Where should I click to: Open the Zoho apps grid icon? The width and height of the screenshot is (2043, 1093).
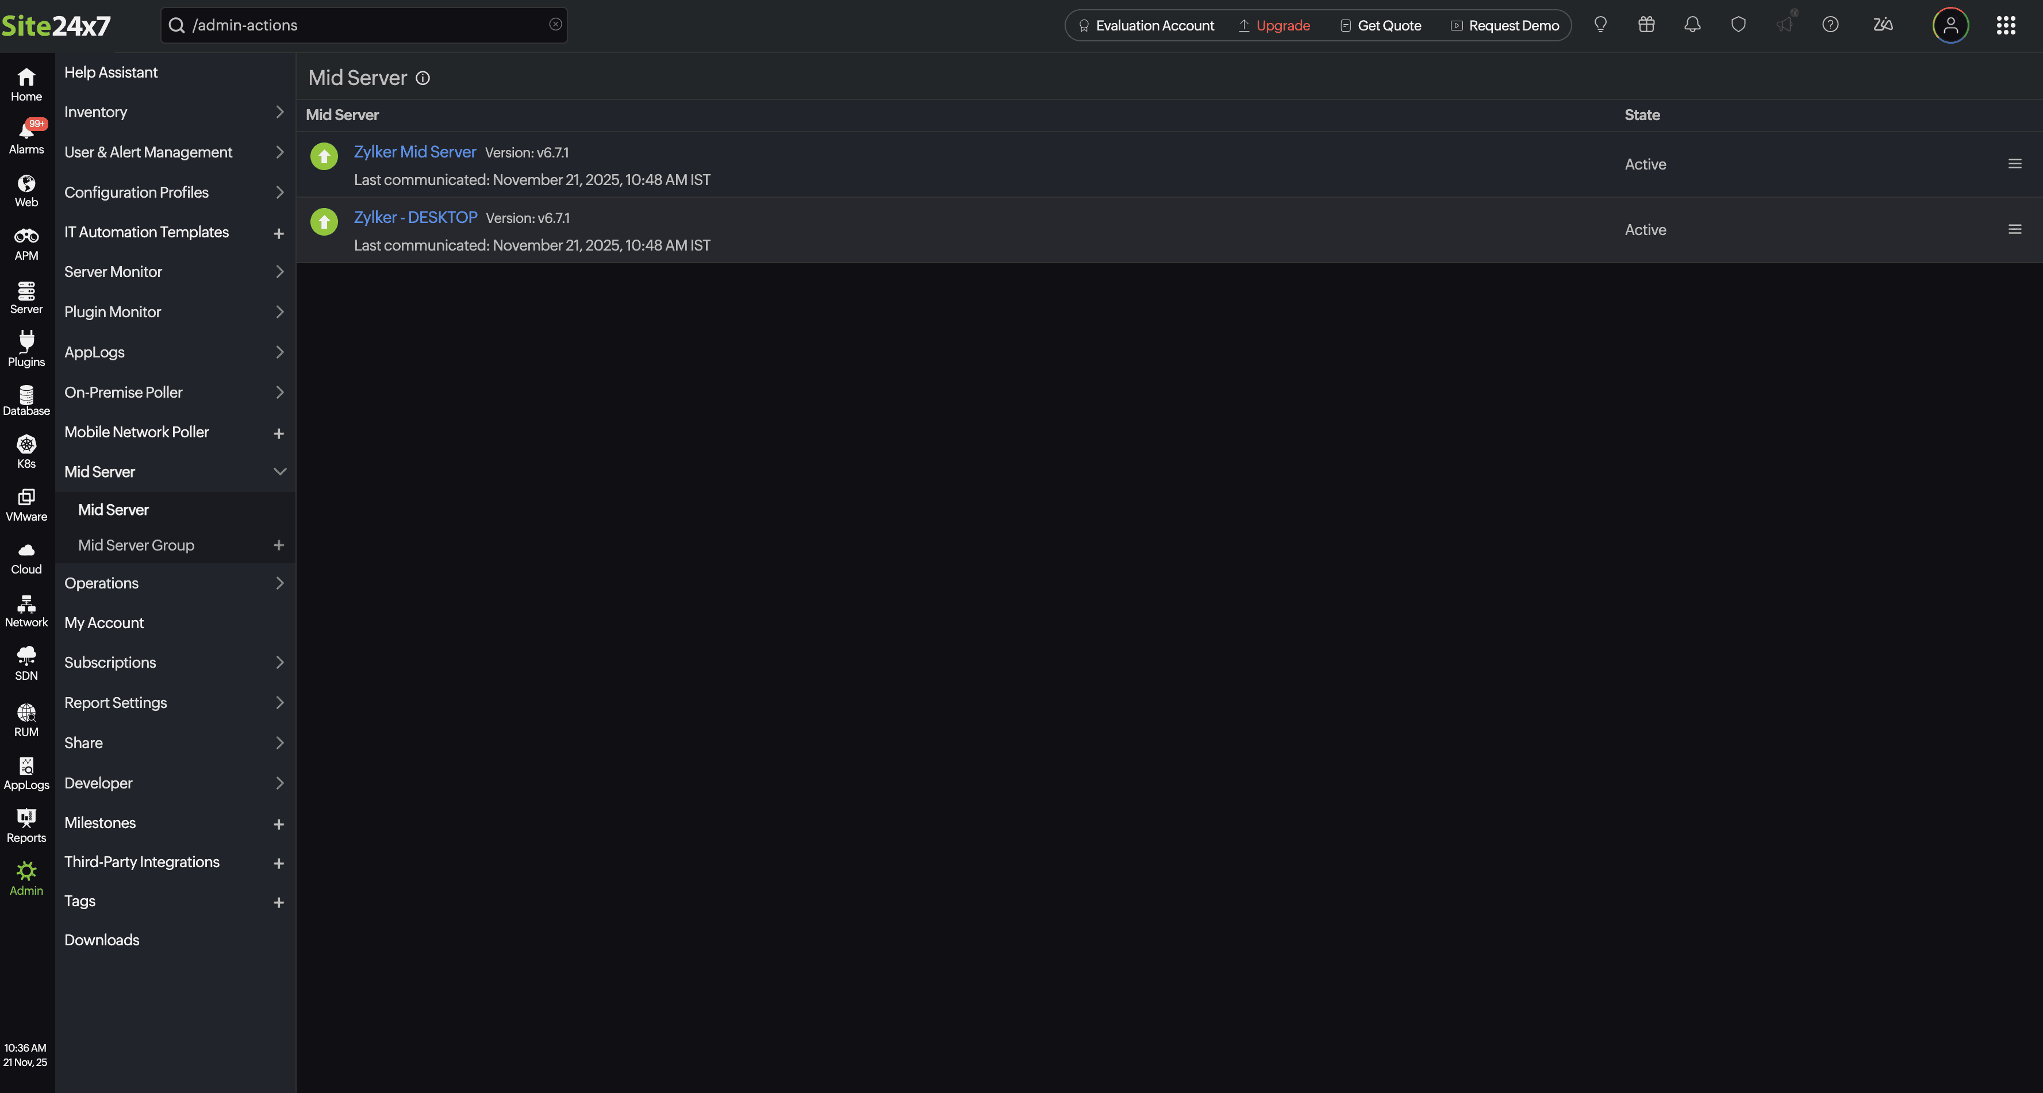click(x=2007, y=25)
